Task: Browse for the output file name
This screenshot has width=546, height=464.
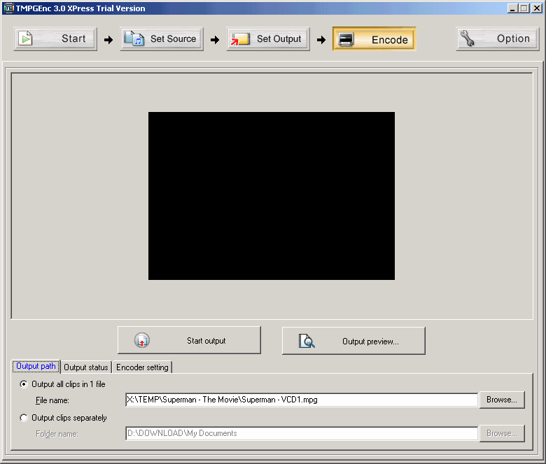Action: (501, 400)
